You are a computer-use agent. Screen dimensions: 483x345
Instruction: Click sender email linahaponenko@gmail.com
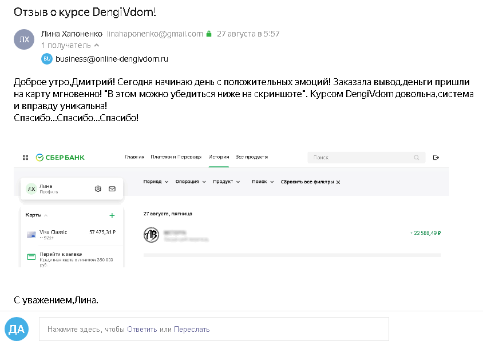[155, 34]
